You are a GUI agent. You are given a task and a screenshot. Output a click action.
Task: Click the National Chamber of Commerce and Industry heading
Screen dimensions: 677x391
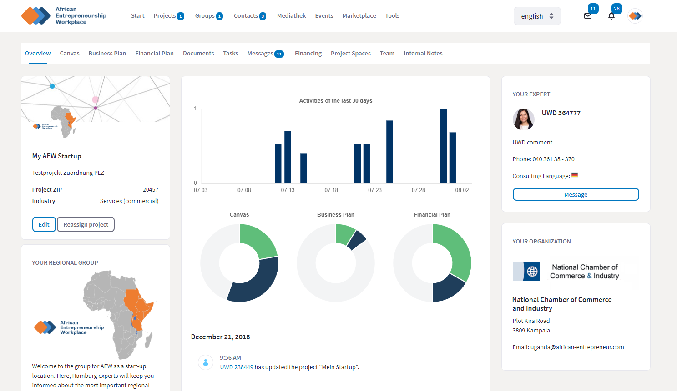[x=562, y=304]
